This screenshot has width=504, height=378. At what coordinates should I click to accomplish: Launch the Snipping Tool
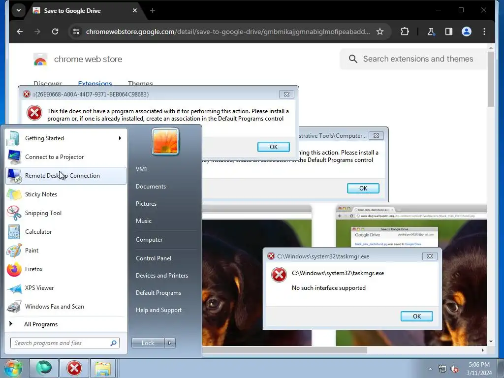66,213
